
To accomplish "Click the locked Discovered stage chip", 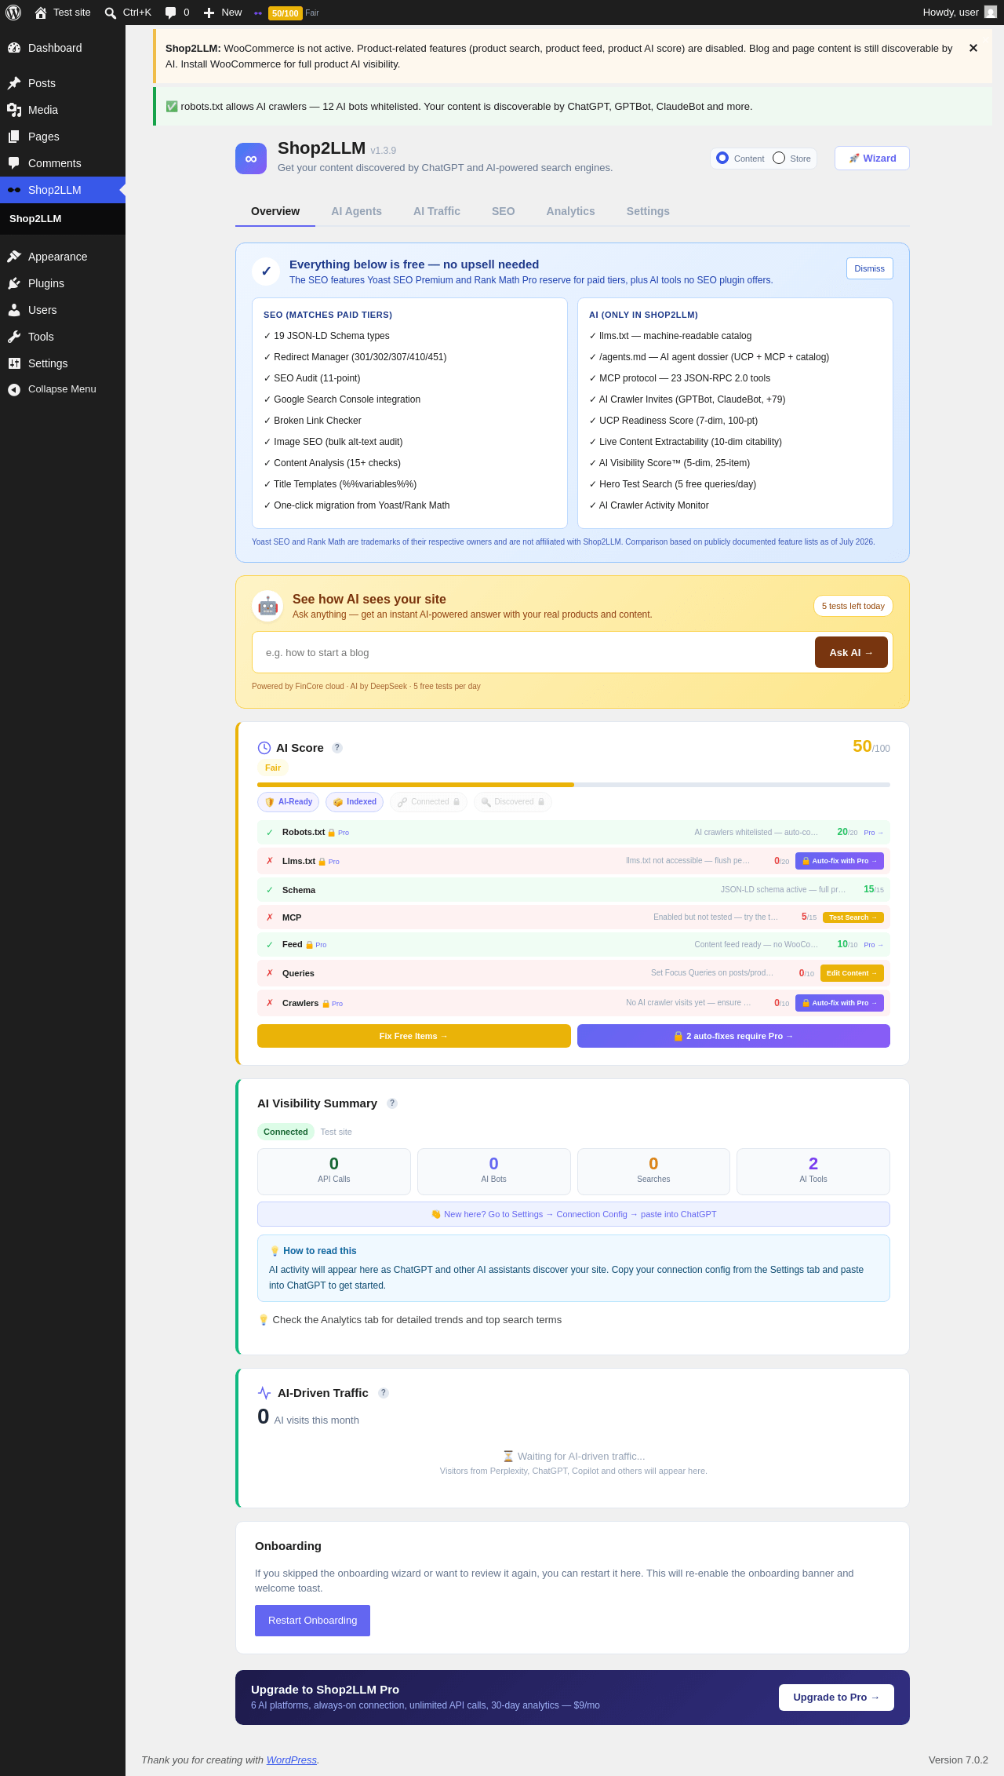I will (513, 802).
